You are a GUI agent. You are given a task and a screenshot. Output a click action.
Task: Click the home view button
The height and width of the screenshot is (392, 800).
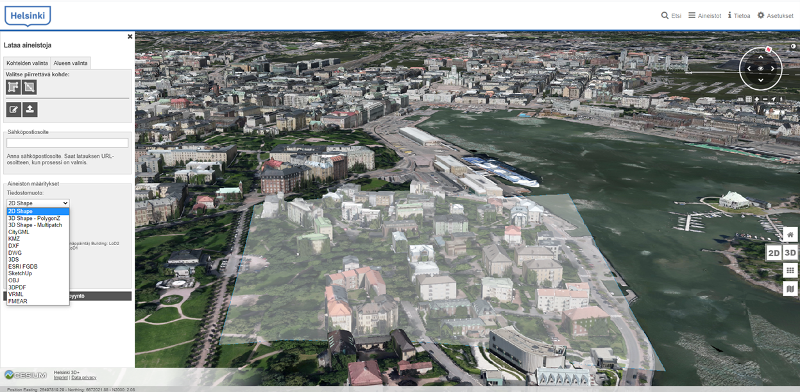(x=790, y=235)
